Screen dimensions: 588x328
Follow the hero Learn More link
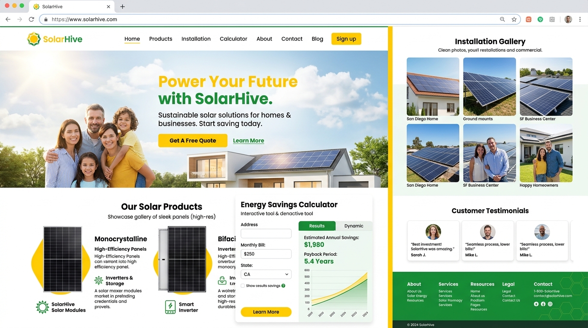coord(248,141)
